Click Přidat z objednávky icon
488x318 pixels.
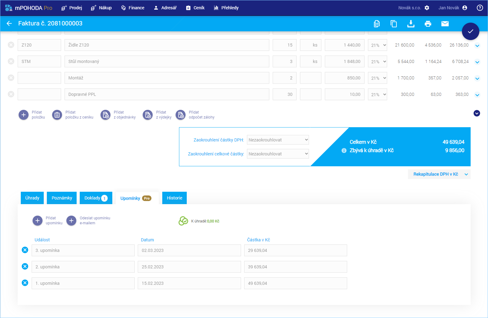[105, 115]
